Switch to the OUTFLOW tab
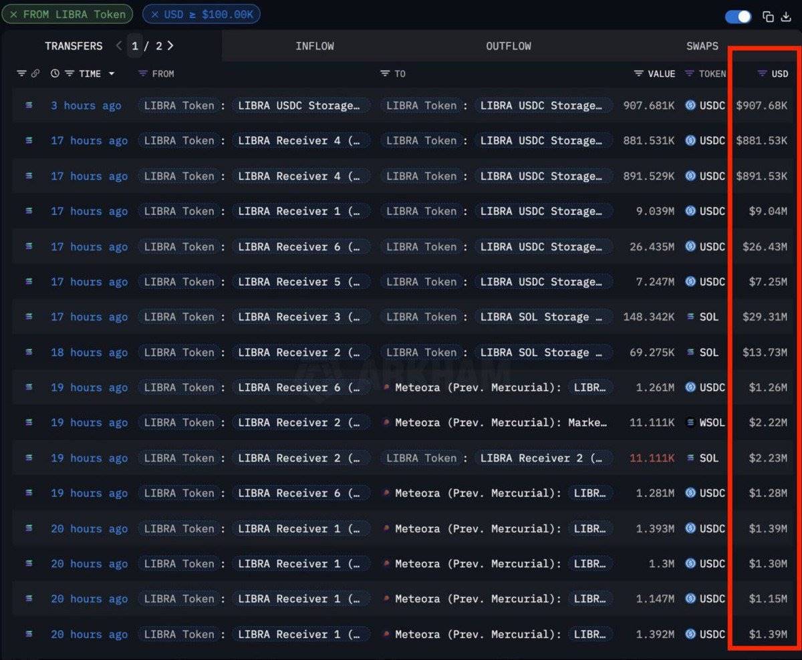Viewport: 802px width, 660px height. pyautogui.click(x=508, y=46)
